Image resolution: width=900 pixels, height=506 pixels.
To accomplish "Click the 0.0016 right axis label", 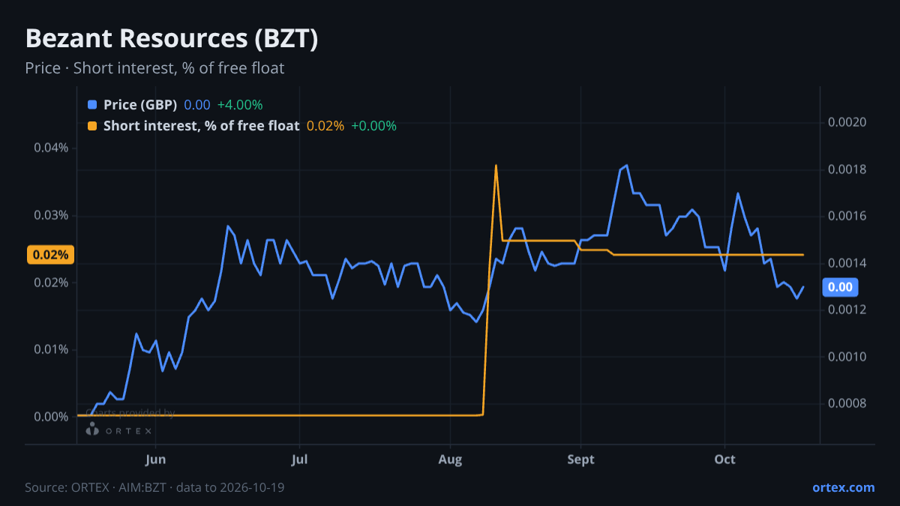I will click(x=847, y=216).
